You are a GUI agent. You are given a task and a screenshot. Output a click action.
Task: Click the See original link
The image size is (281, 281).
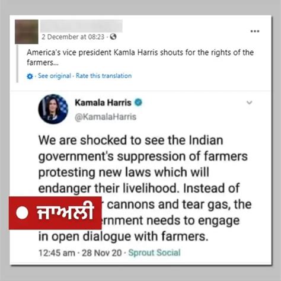pyautogui.click(x=55, y=76)
